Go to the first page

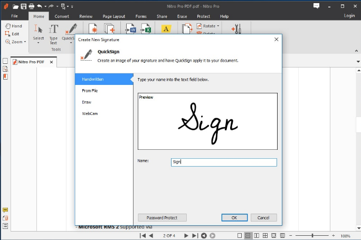click(142, 236)
